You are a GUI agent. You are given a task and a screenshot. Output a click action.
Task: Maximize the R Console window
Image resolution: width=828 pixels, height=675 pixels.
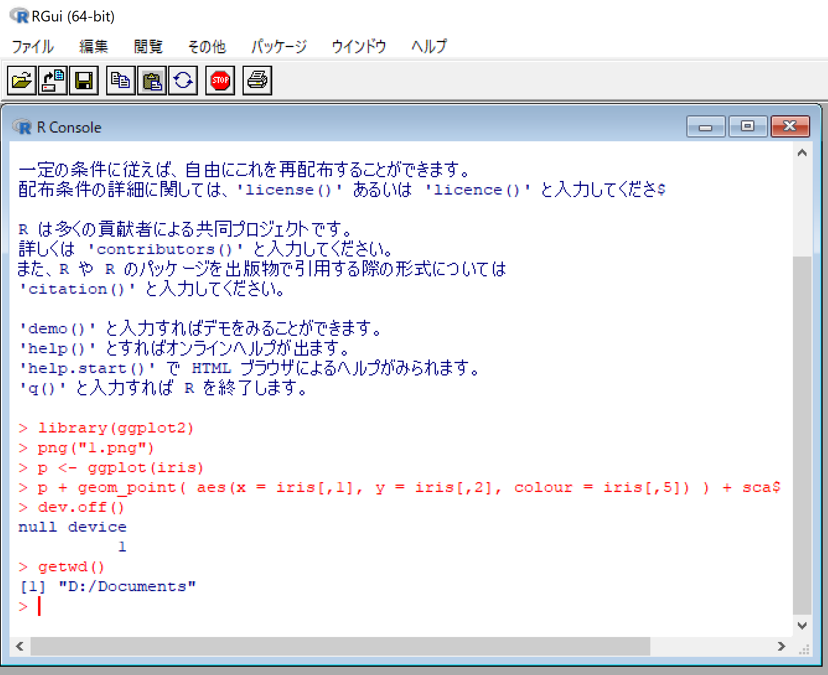coord(747,126)
